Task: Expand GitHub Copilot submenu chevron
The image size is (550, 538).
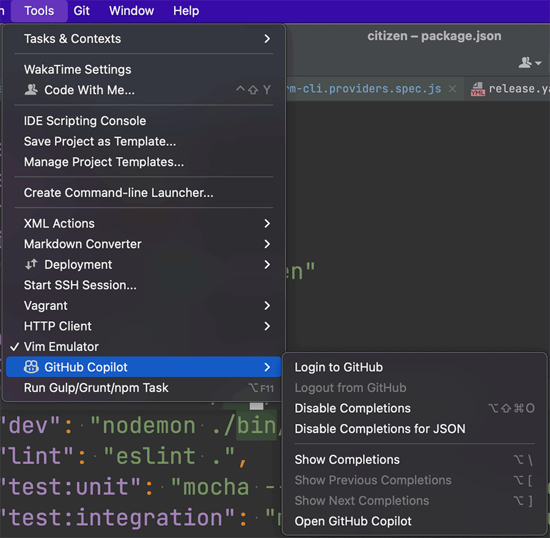Action: pos(267,367)
